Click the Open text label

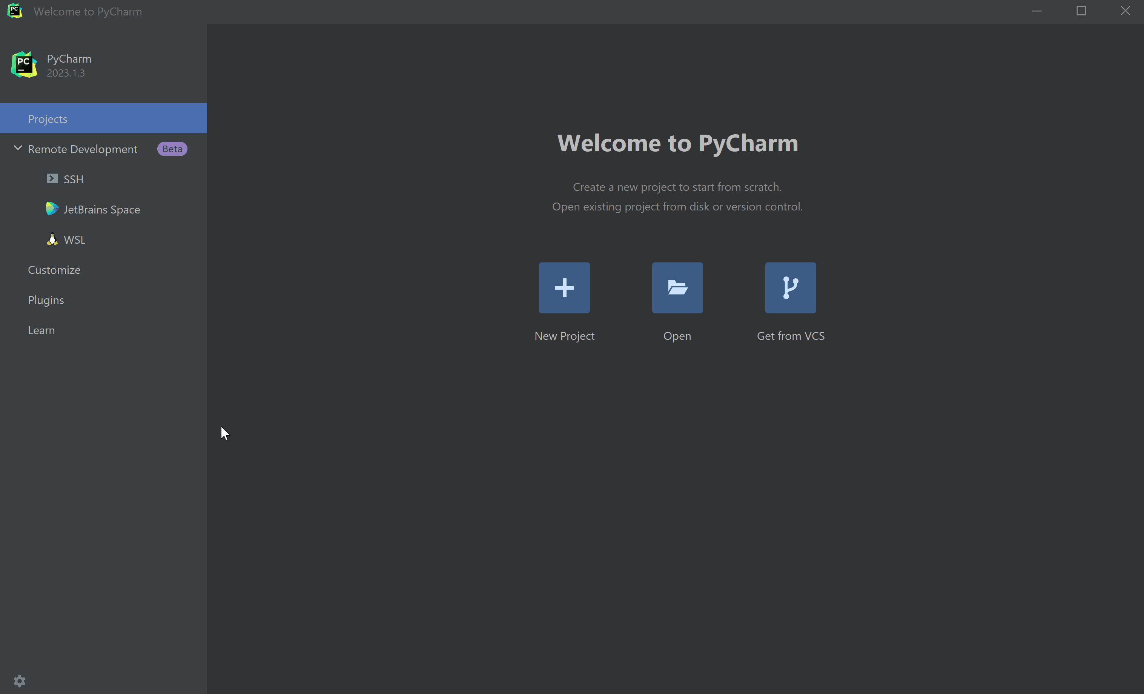tap(677, 336)
